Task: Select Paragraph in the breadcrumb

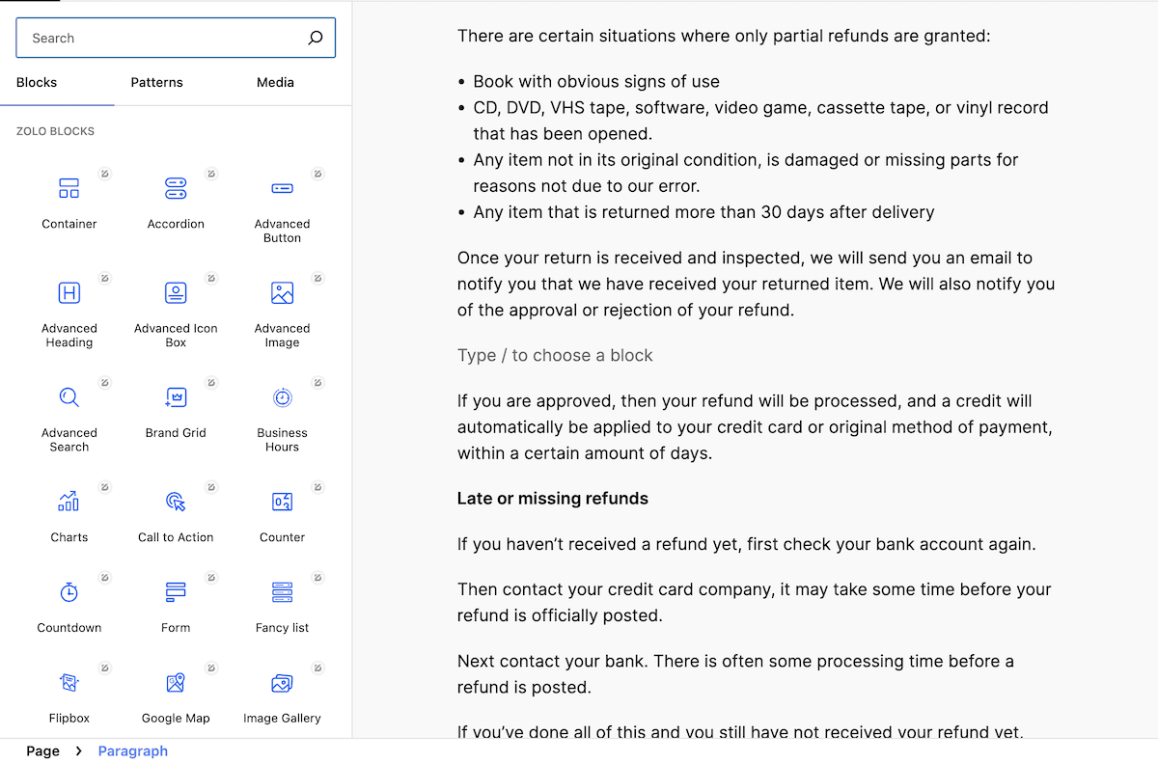Action: tap(133, 751)
